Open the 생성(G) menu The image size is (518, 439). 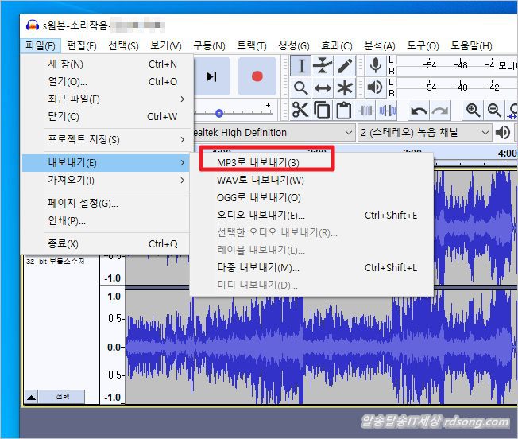pos(294,45)
